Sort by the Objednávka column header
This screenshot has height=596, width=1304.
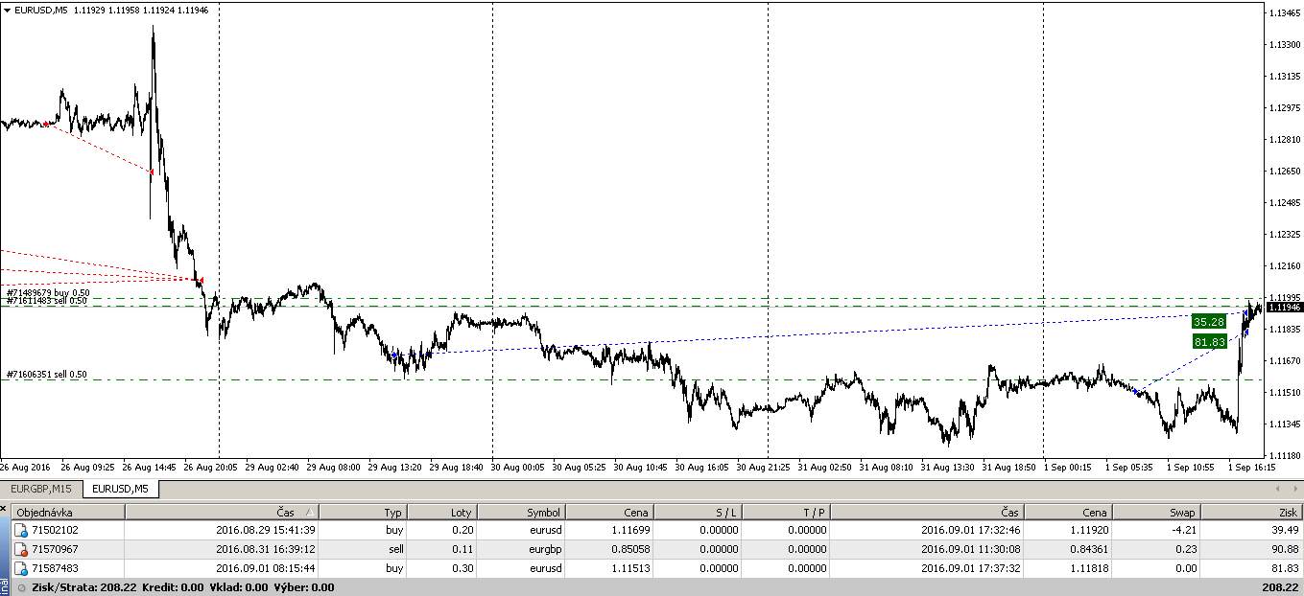[67, 513]
